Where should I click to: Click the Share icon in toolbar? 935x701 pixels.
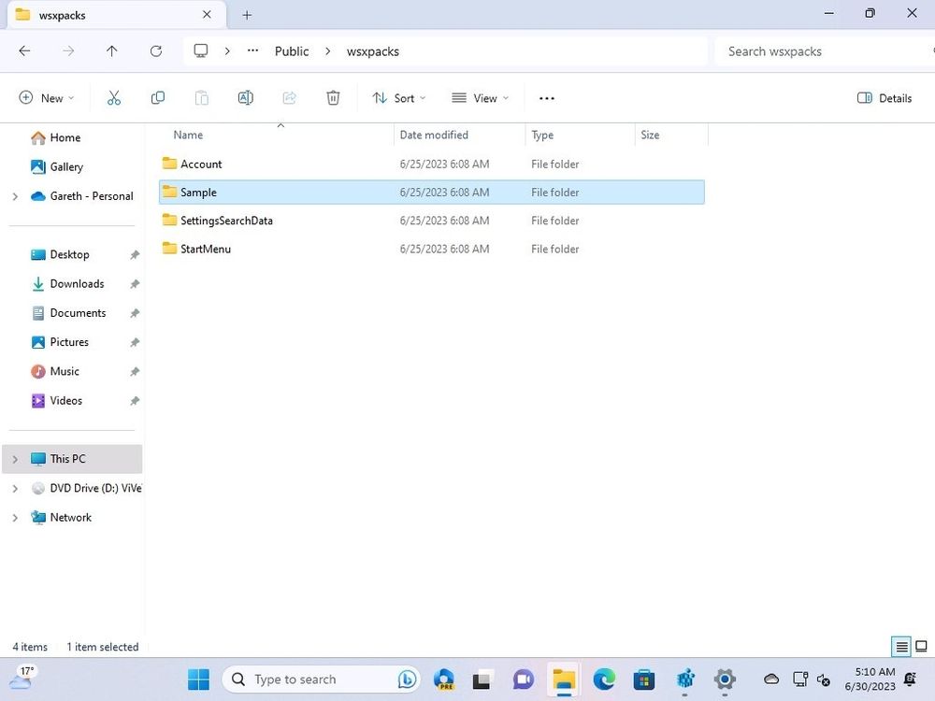point(289,98)
